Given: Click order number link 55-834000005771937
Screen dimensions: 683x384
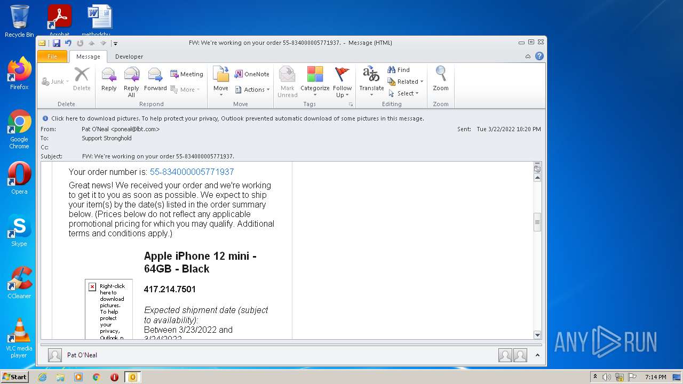Looking at the screenshot, I should [x=192, y=172].
